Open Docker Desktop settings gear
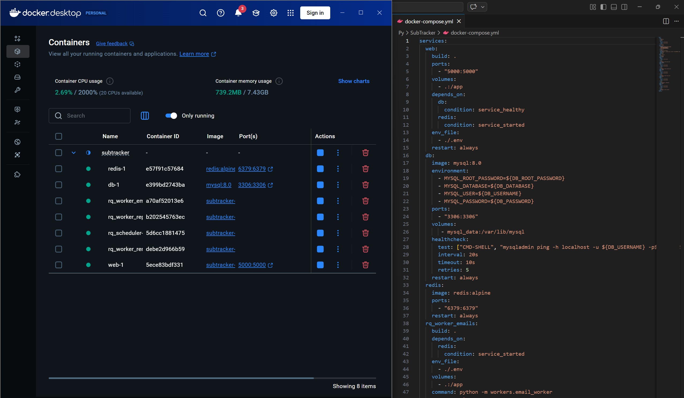684x398 pixels. click(x=274, y=13)
